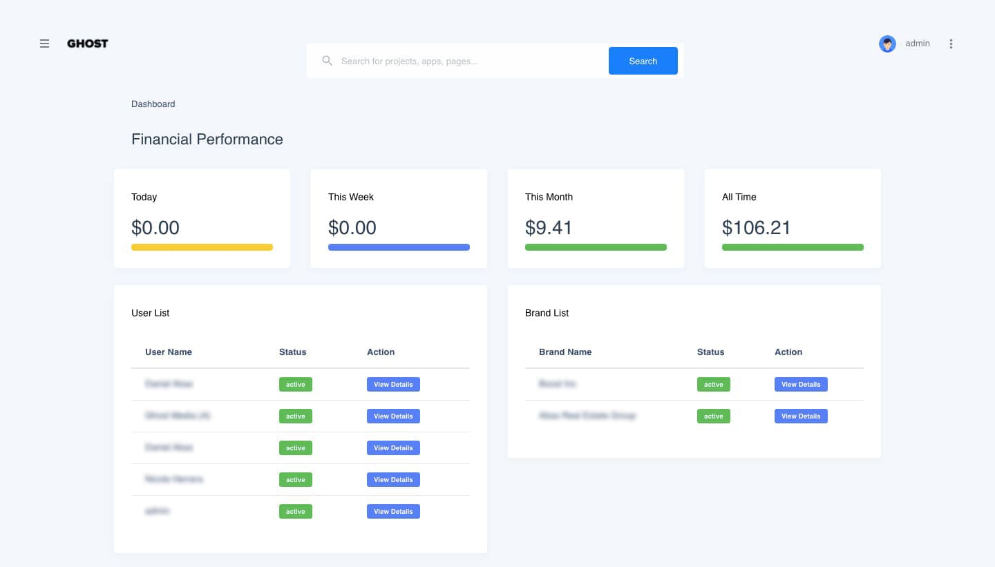The height and width of the screenshot is (567, 995).
Task: Click the blue Search button
Action: (643, 61)
